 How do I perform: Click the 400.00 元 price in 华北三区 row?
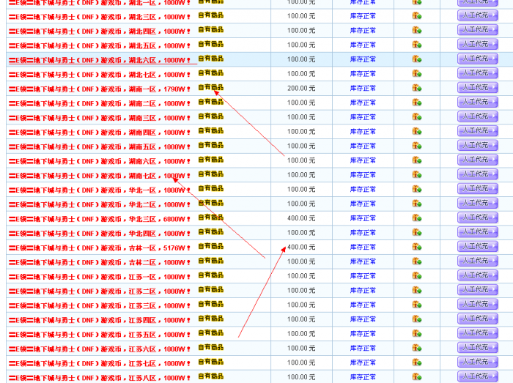pos(301,218)
